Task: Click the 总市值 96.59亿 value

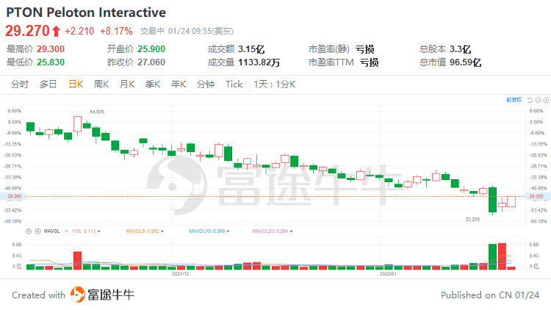Action: (466, 62)
